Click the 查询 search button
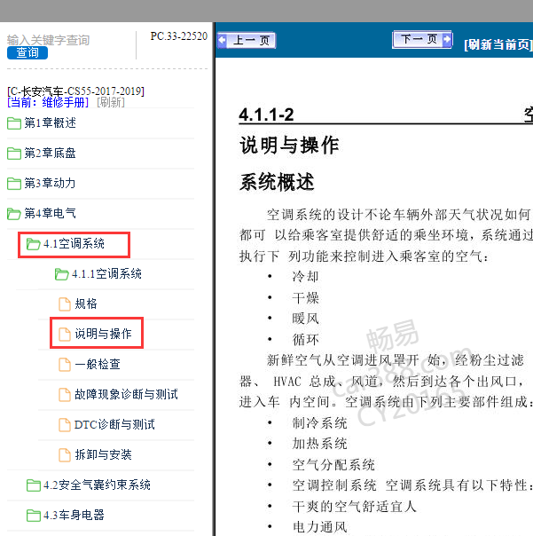This screenshot has height=536, width=533. click(x=27, y=52)
